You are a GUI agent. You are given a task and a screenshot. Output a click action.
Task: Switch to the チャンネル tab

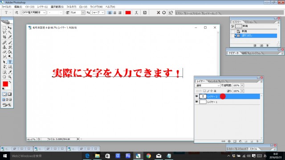pyautogui.click(x=213, y=81)
